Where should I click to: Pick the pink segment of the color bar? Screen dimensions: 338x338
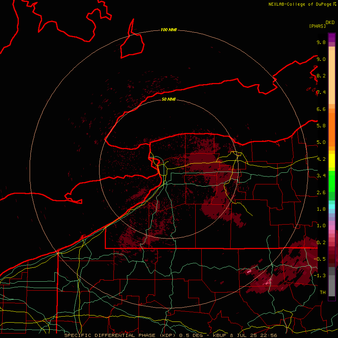pyautogui.click(x=332, y=228)
